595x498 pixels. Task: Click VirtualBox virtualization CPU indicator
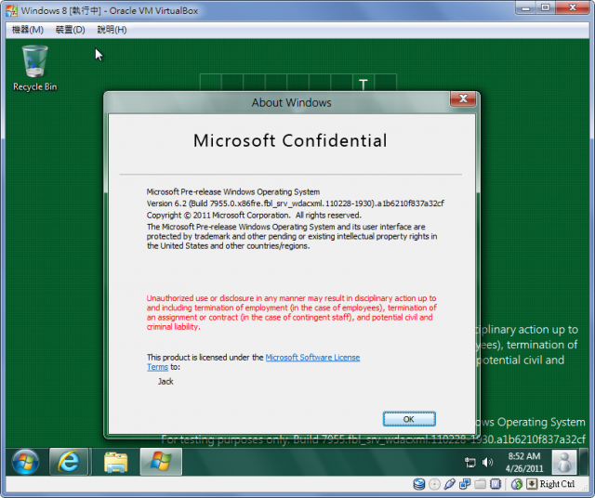(x=496, y=484)
